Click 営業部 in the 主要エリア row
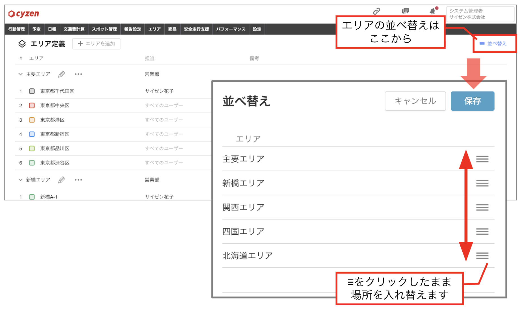Screen dimensions: 520x310 click(x=152, y=74)
